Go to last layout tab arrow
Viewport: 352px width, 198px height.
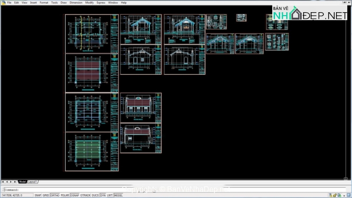pos(15,182)
